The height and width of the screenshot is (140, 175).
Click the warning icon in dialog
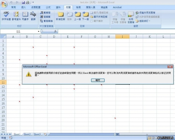(x=29, y=74)
